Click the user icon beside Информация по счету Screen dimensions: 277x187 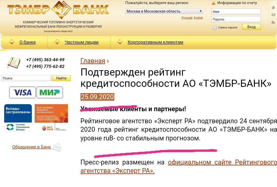click(214, 3)
